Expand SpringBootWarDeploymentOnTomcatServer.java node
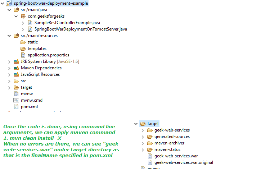This screenshot has height=180, width=270. (x=23, y=29)
